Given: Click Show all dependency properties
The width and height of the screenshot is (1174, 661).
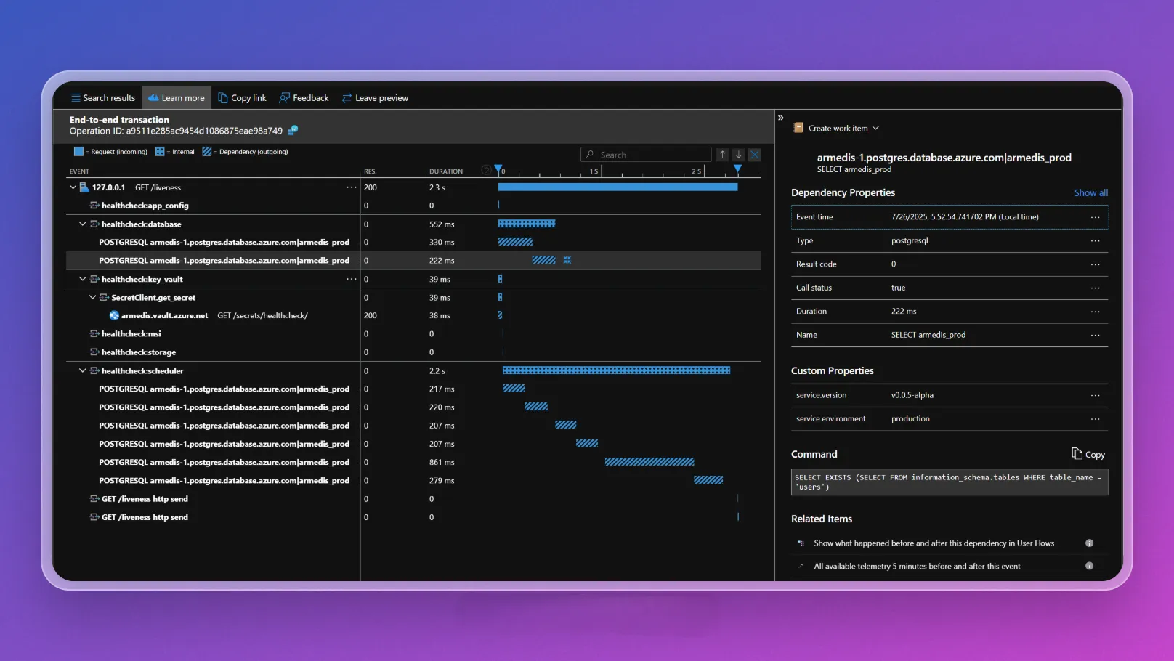Looking at the screenshot, I should [1090, 193].
